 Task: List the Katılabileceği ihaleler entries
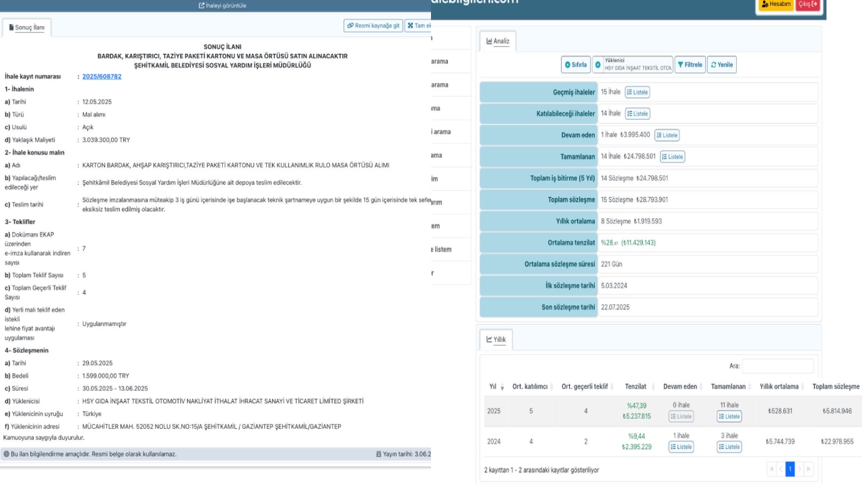[x=637, y=114]
